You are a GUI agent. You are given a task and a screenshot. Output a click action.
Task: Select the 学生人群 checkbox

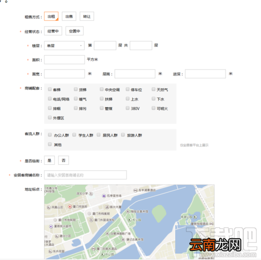(74, 135)
